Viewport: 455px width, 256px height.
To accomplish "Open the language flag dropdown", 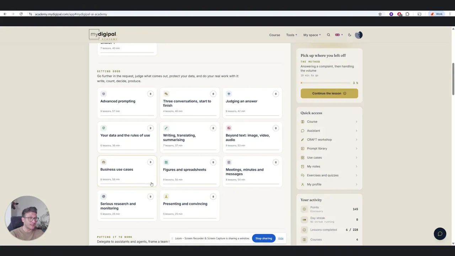I will point(339,35).
